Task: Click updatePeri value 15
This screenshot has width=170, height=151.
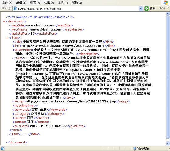Action: pyautogui.click(x=32, y=34)
